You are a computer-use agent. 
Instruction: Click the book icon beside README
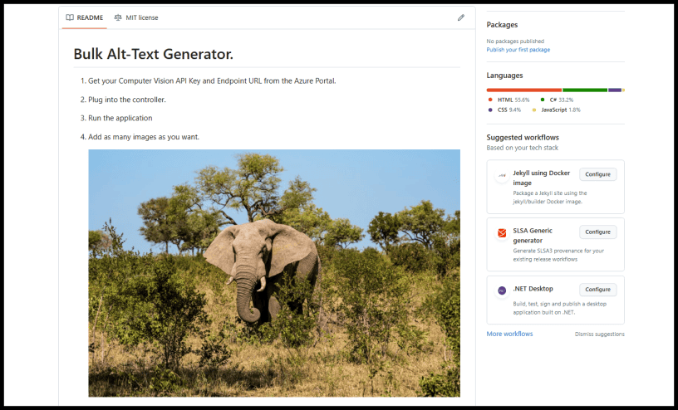coord(70,17)
